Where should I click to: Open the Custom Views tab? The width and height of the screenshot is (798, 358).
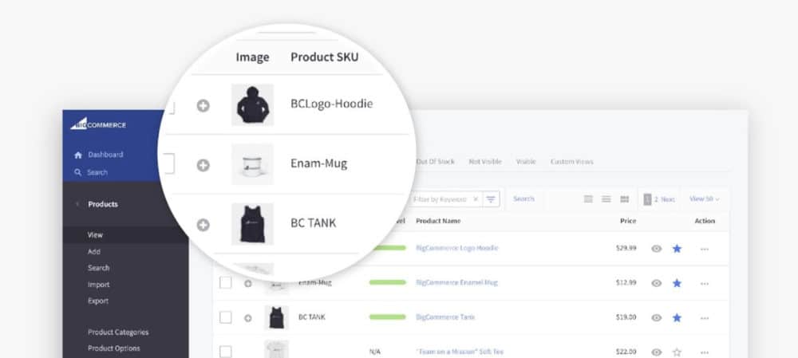(x=571, y=162)
